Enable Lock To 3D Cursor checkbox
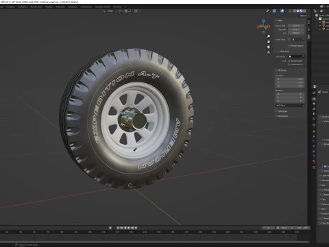This screenshot has width=329, height=247. (289, 61)
